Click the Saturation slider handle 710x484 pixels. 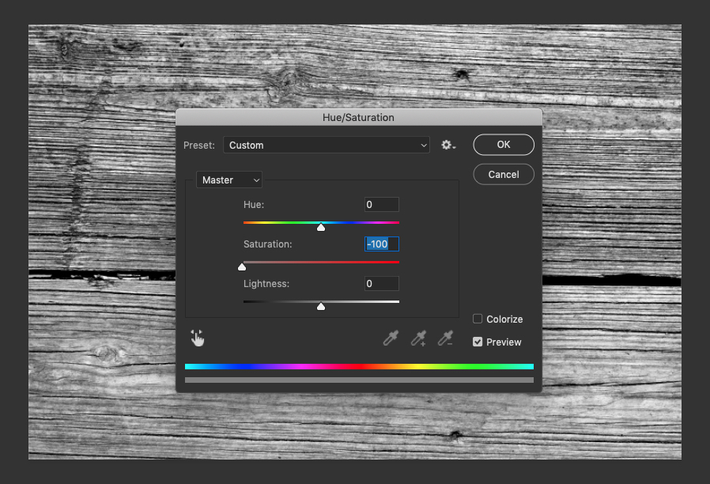242,267
